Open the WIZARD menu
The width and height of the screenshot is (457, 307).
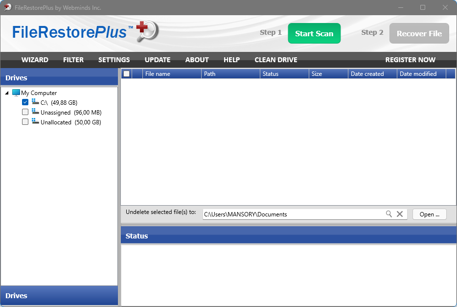[35, 60]
